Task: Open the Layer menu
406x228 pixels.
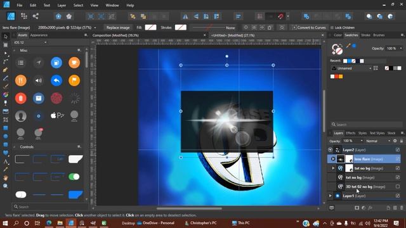Action: point(62,5)
